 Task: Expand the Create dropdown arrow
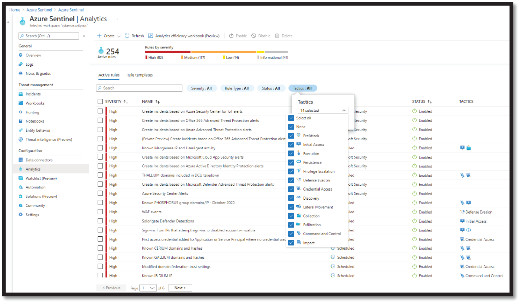coord(119,36)
